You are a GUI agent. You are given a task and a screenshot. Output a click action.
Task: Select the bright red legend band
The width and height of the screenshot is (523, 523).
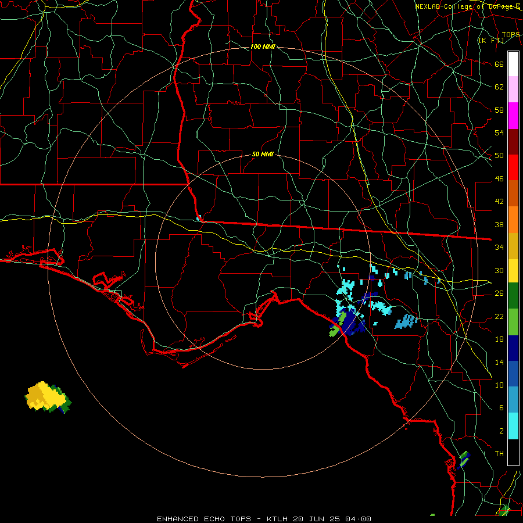[513, 167]
